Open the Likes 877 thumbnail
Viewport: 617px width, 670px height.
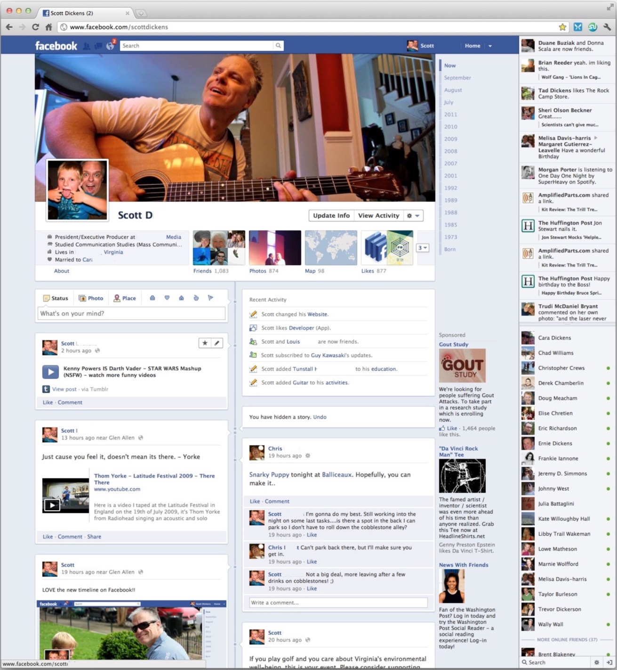click(387, 248)
